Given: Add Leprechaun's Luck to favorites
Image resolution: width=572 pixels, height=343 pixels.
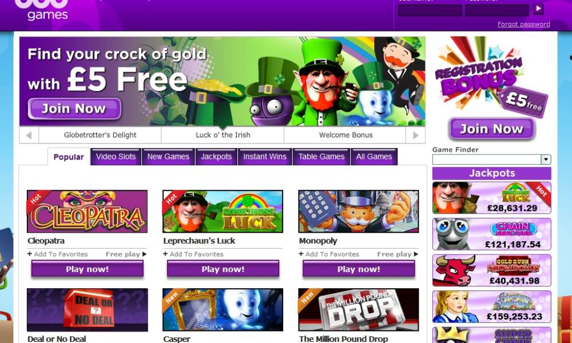Looking at the screenshot, I should coord(165,254).
